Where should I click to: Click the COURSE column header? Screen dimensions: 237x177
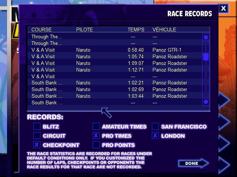pyautogui.click(x=41, y=29)
